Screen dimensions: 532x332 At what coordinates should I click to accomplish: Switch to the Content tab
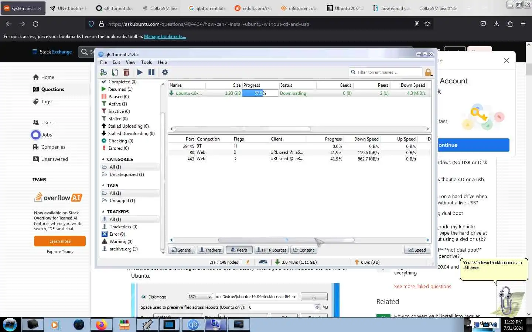click(304, 250)
